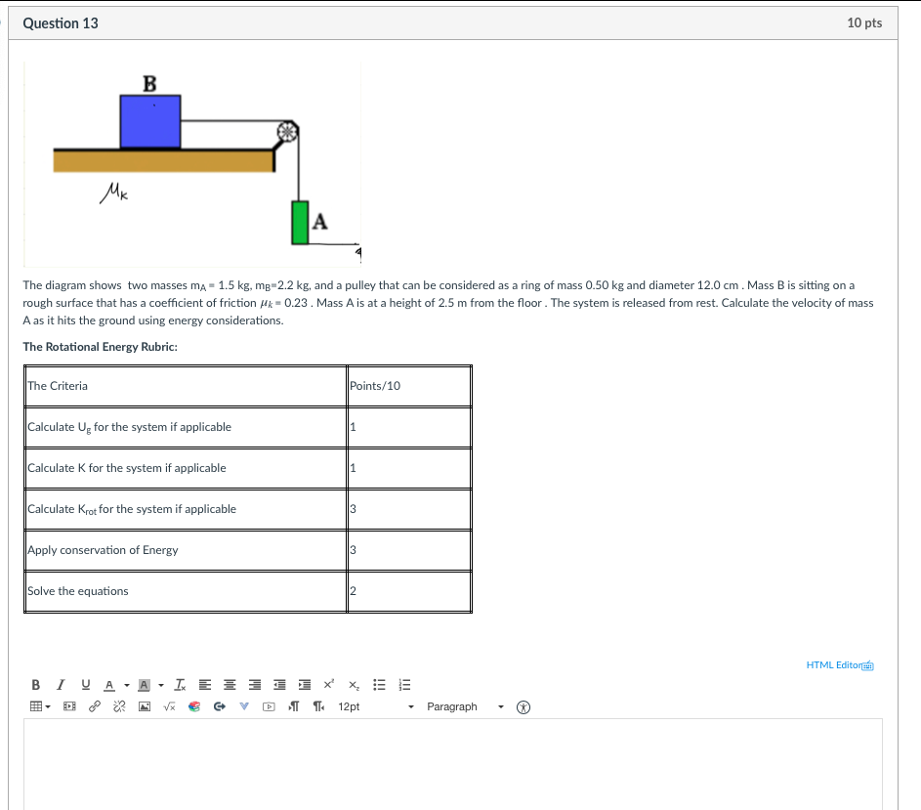The width and height of the screenshot is (921, 810).
Task: Click the remove link icon
Action: click(x=119, y=706)
